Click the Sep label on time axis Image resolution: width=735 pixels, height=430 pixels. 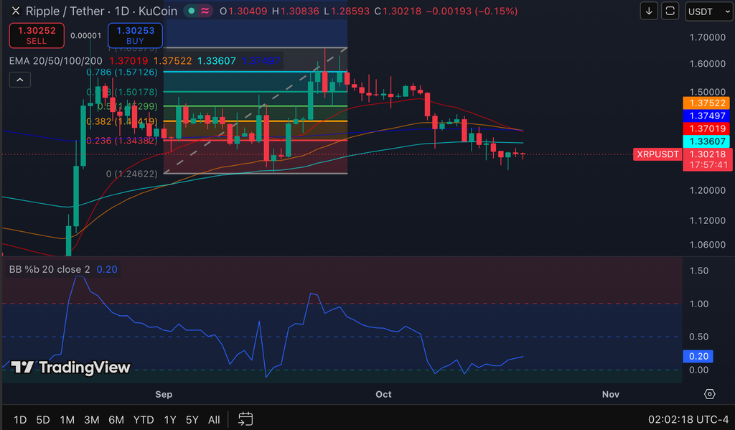(164, 394)
